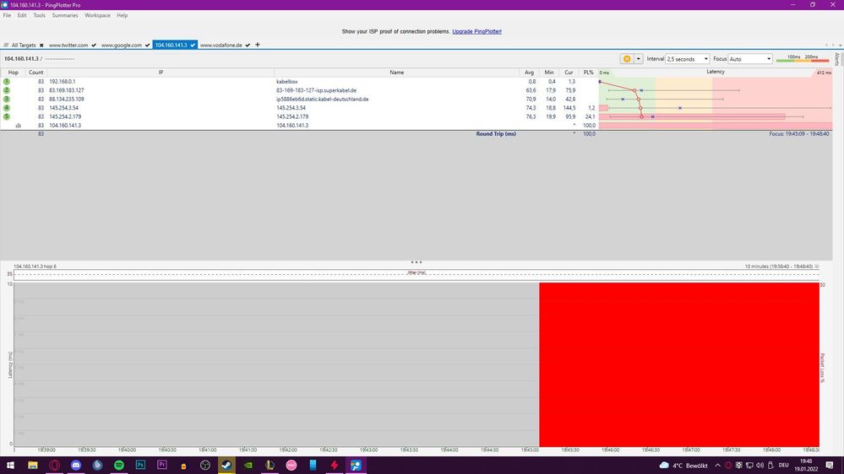Click the 100ms 200ms latency color scale

tap(803, 58)
